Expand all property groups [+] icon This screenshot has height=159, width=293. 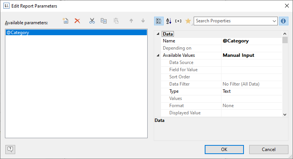point(178,21)
